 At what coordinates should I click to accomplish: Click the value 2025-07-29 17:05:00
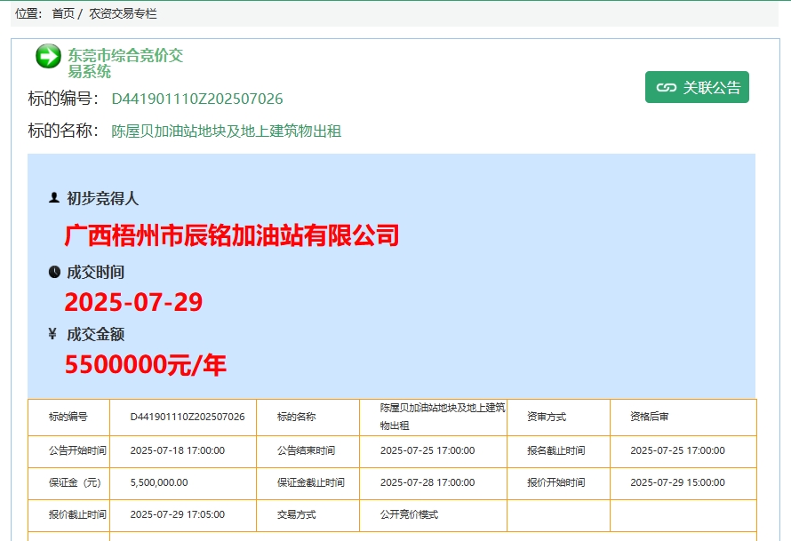click(178, 514)
